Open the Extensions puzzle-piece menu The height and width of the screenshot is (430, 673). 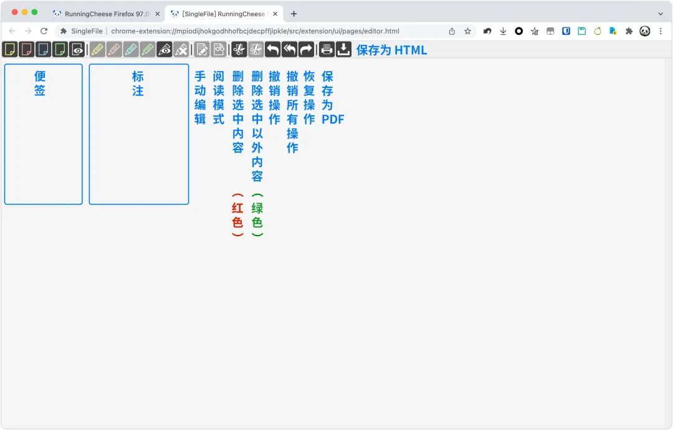pyautogui.click(x=629, y=31)
